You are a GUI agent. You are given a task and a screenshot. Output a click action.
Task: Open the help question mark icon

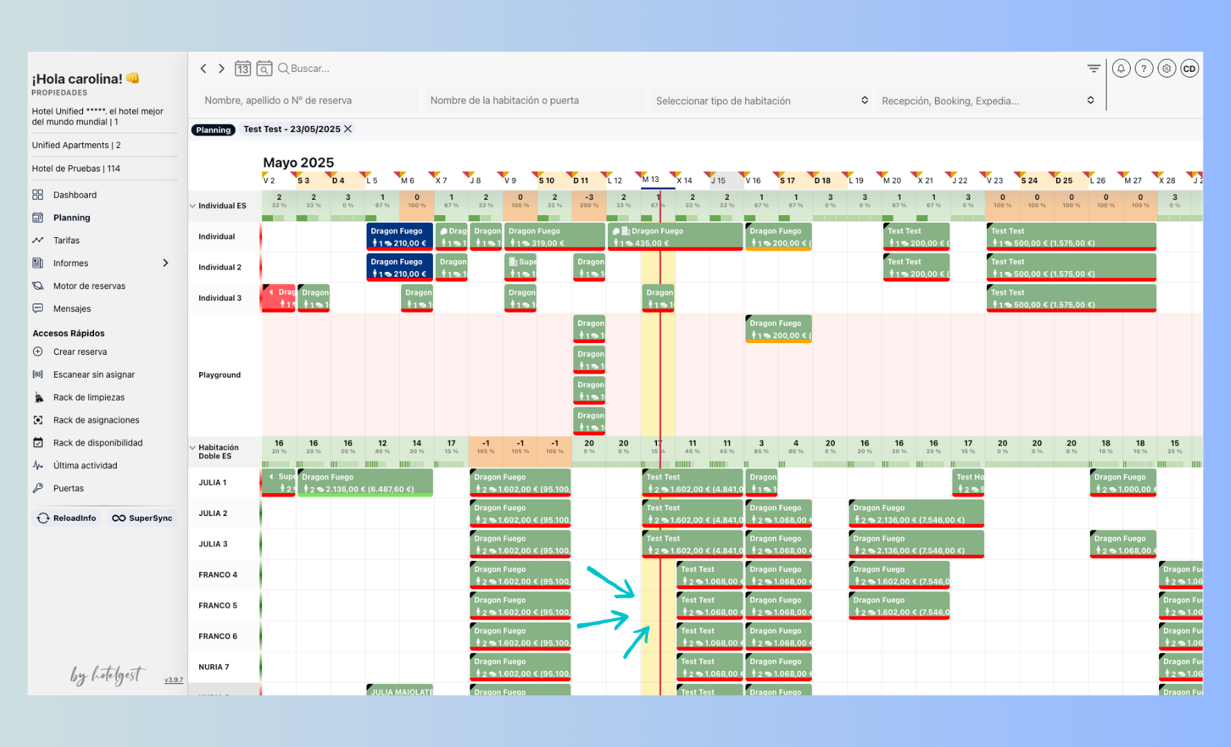click(x=1144, y=68)
